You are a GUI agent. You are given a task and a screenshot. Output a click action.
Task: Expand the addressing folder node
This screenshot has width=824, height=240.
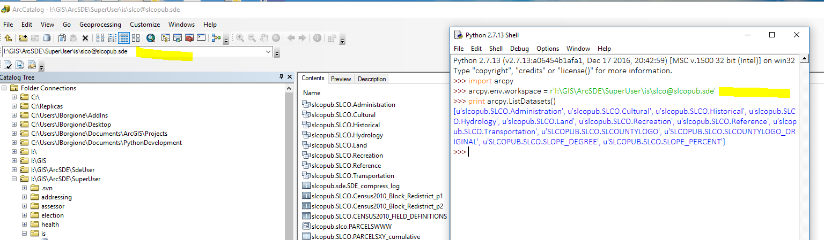click(x=24, y=197)
